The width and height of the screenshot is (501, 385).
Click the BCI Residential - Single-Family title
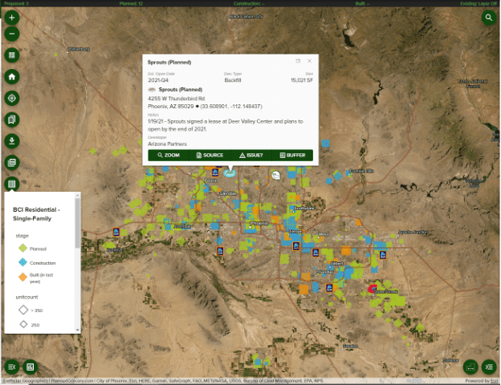click(36, 214)
